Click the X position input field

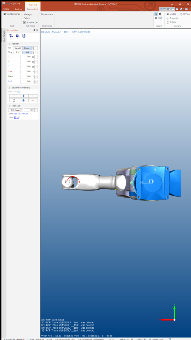point(27,57)
